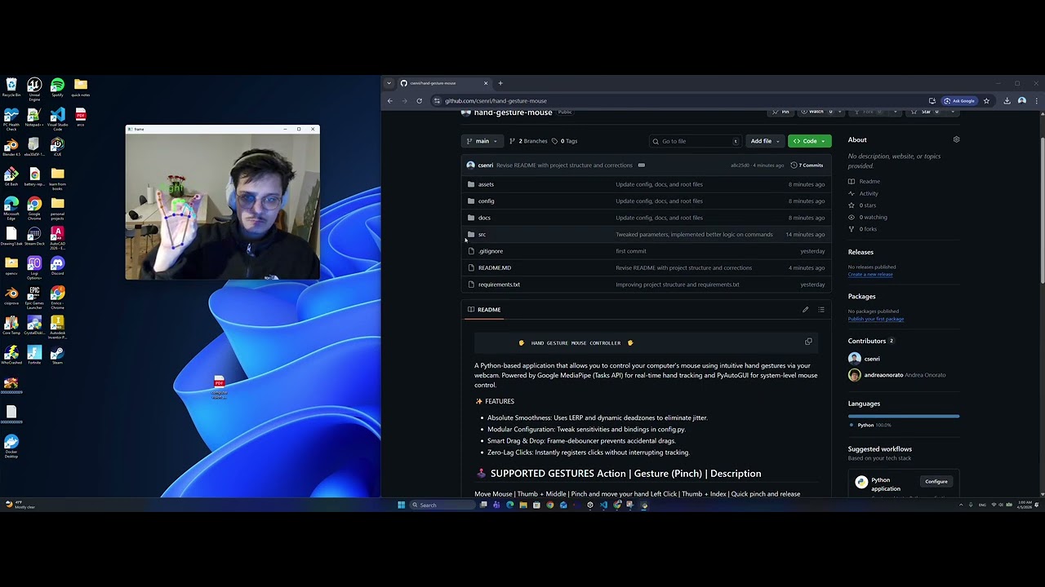The image size is (1045, 587).
Task: Go back in Chrome browser history
Action: pos(389,101)
